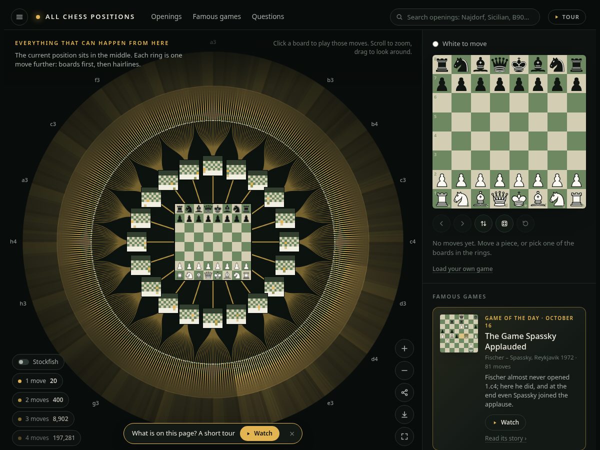Click the black knight on b8
This screenshot has width=600, height=450.
pyautogui.click(x=461, y=64)
